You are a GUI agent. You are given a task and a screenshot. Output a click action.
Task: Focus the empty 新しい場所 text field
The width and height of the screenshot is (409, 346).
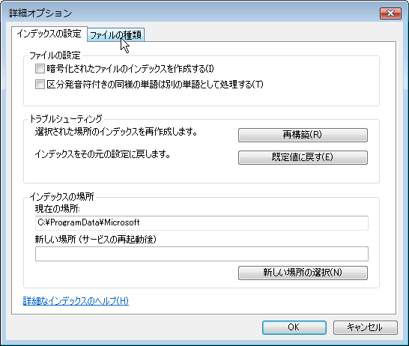(202, 254)
